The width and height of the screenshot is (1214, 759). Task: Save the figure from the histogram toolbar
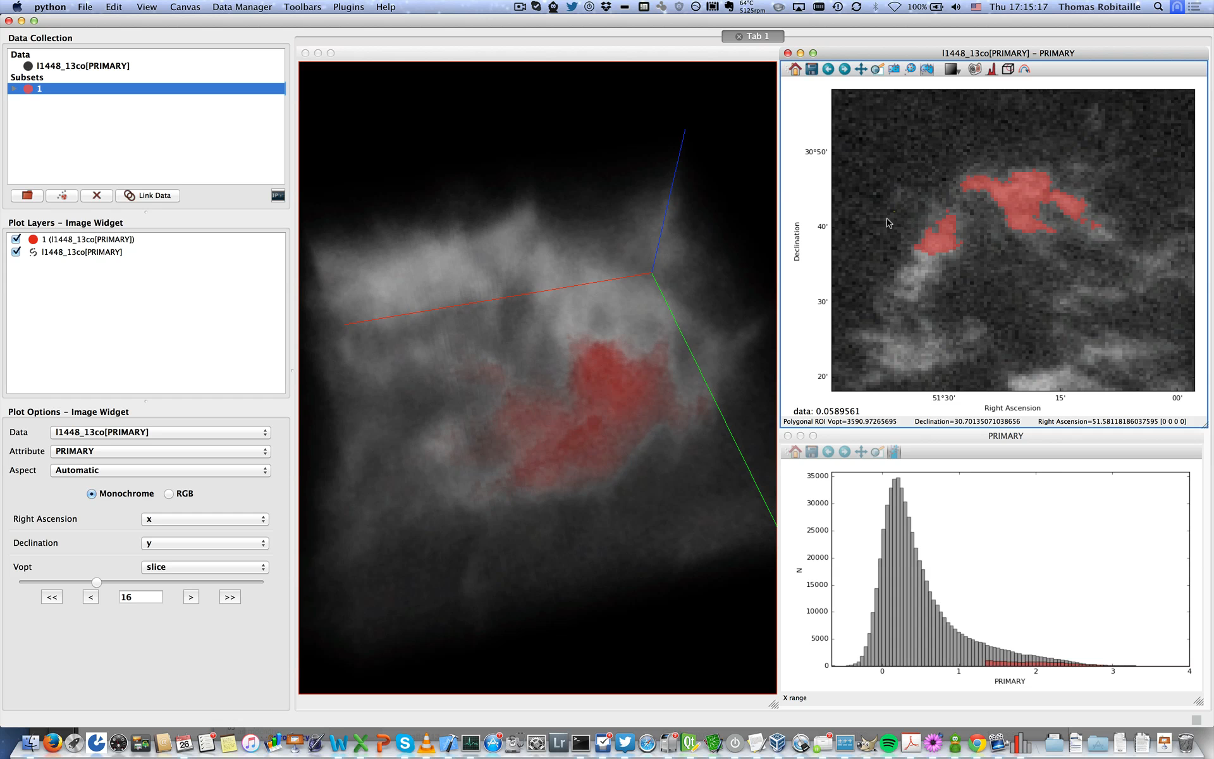click(x=812, y=452)
